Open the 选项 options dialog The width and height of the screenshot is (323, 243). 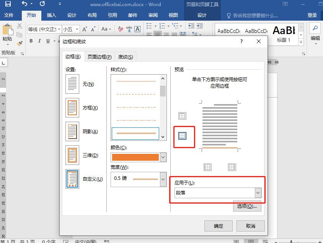click(x=247, y=206)
